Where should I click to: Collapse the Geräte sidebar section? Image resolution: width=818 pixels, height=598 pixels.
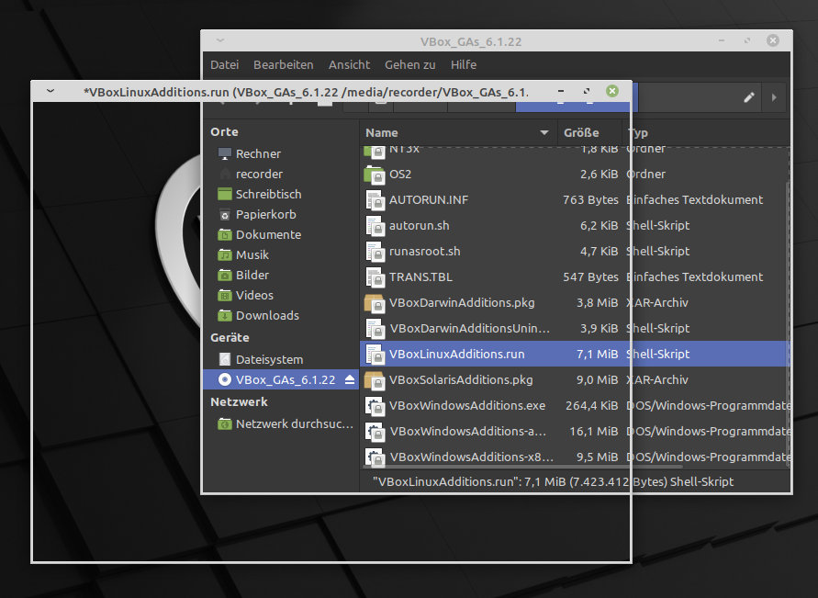[230, 337]
